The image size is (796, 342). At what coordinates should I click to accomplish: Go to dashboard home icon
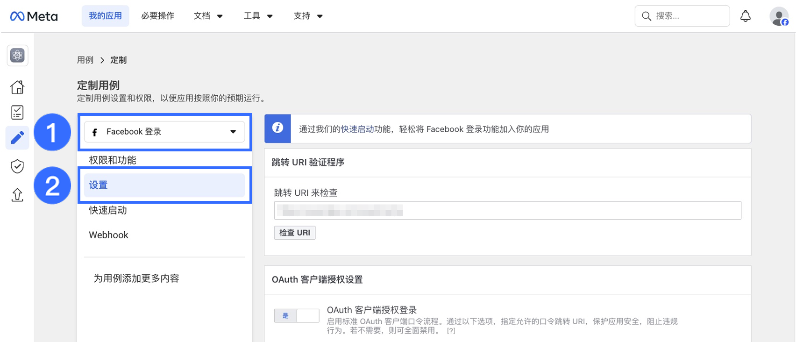point(17,87)
